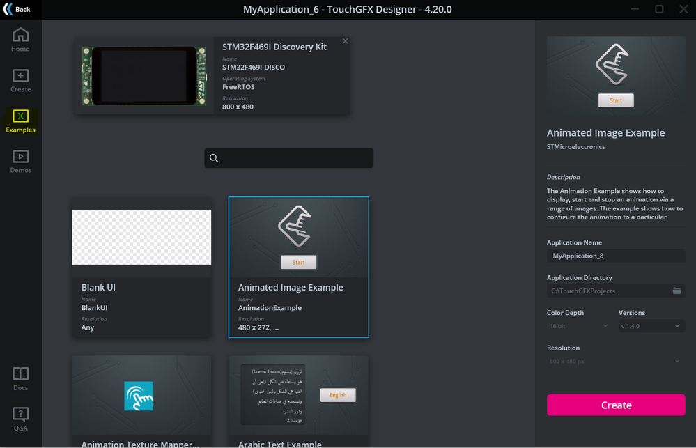Click the Application Directory path field

[x=608, y=291]
